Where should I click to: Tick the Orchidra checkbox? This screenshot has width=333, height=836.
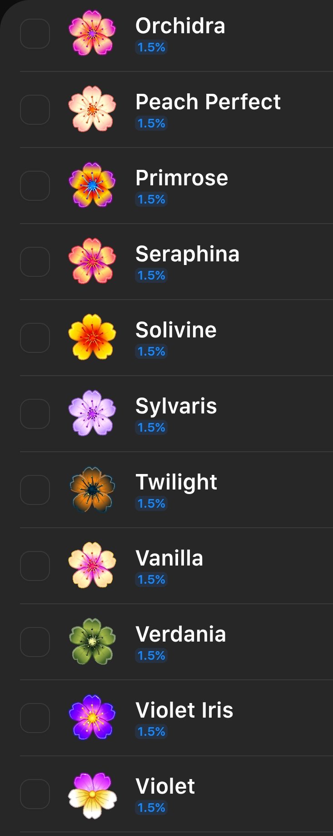click(35, 34)
